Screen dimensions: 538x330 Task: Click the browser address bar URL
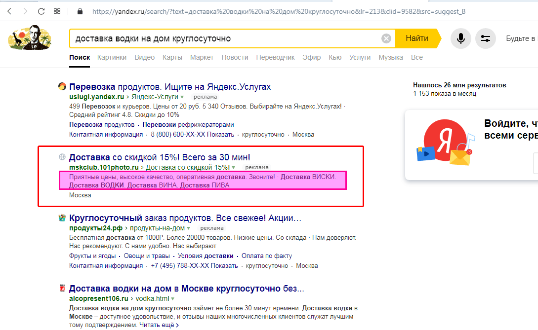279,11
